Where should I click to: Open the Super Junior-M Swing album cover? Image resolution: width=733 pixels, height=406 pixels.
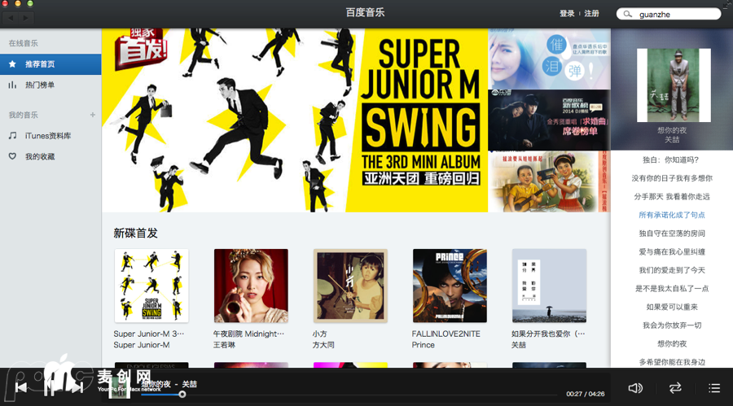tap(151, 286)
